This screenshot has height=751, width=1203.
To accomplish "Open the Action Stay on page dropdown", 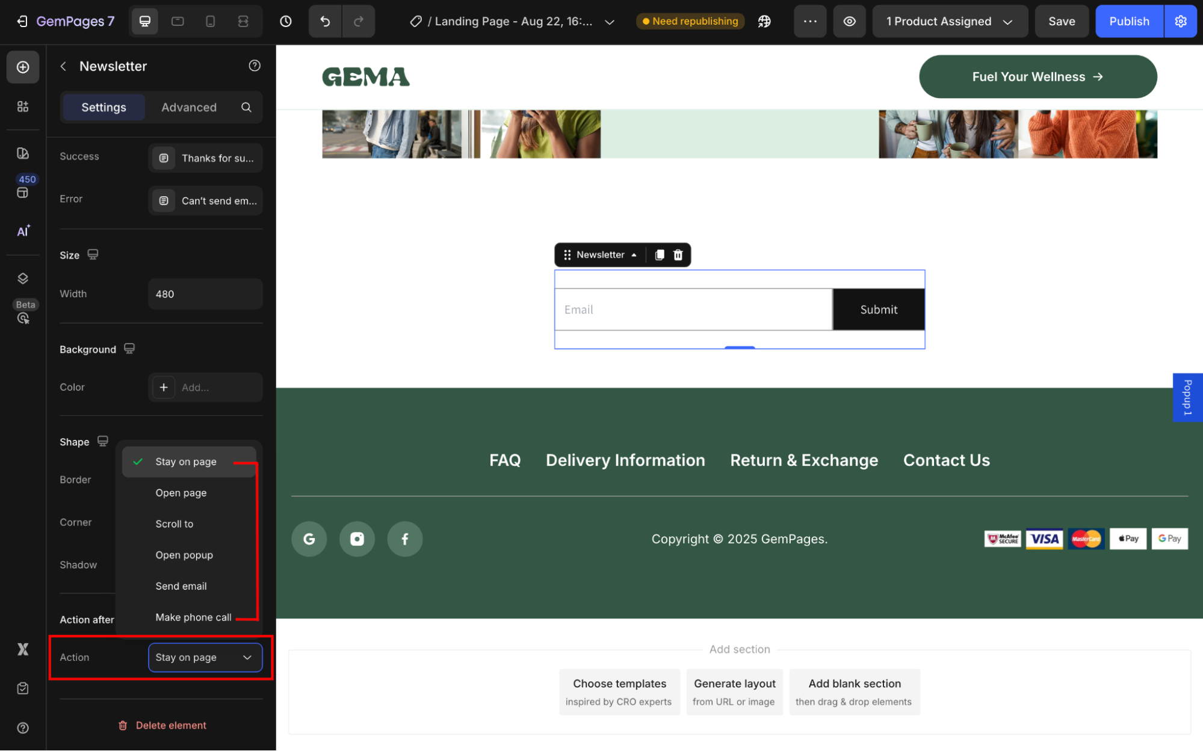I will [205, 657].
